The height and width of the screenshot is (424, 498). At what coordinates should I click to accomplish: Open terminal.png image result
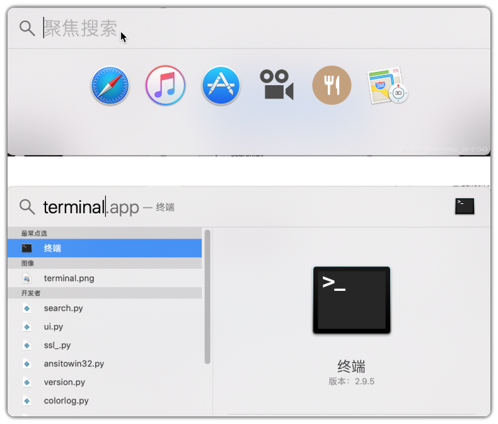tap(105, 278)
